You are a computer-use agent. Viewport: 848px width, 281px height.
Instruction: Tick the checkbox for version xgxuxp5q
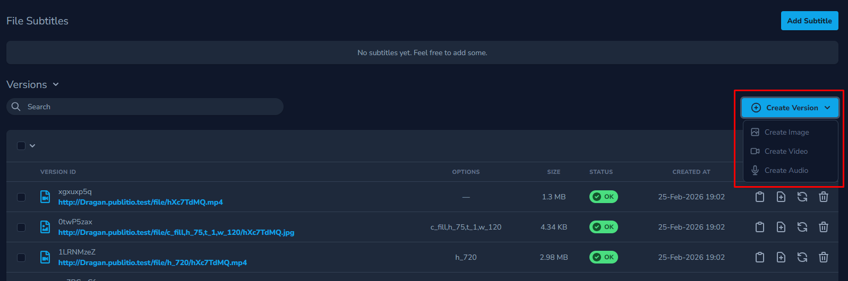click(x=21, y=197)
